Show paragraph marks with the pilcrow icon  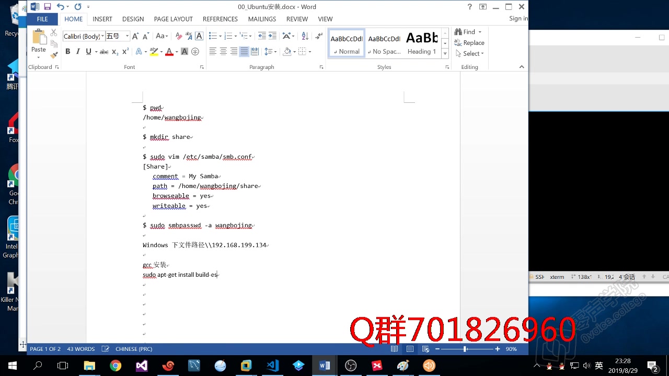click(318, 36)
